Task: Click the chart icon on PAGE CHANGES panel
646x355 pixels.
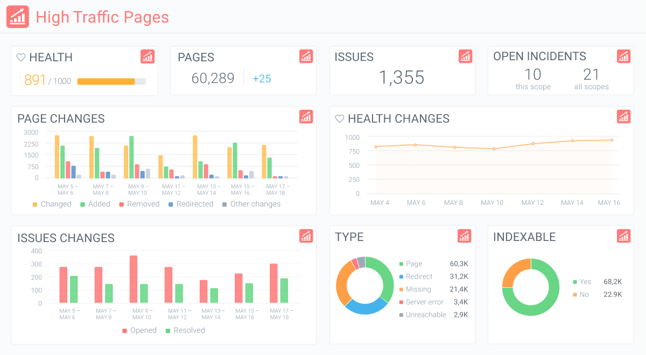Action: pos(306,116)
